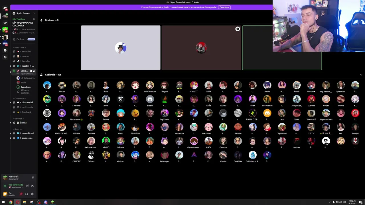Open the crear-ticket channel
The width and height of the screenshot is (365, 205).
24,133
